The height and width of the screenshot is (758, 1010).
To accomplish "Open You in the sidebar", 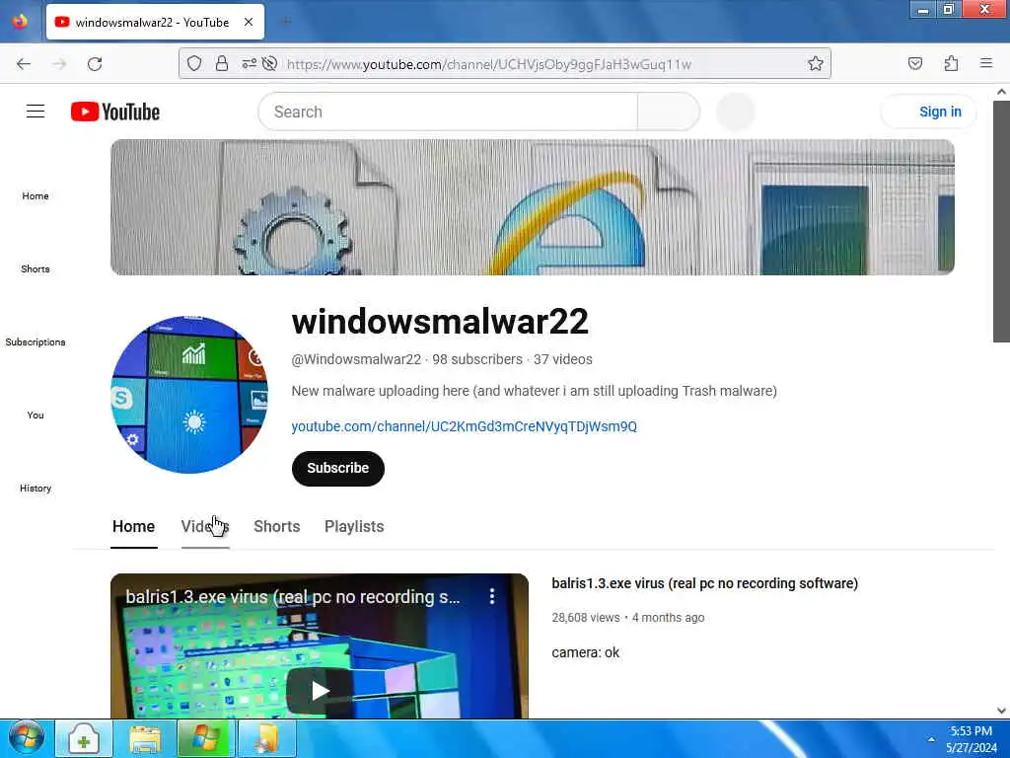I will tap(36, 416).
